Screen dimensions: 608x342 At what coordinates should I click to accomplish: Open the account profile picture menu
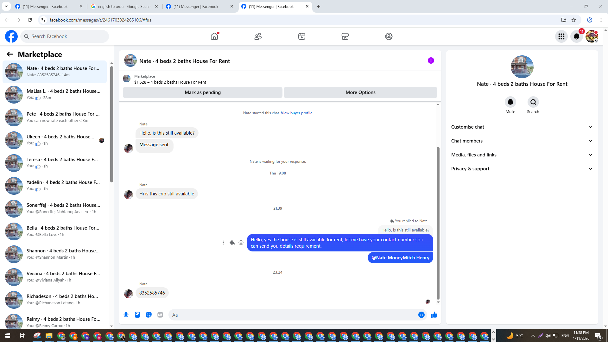point(592,36)
